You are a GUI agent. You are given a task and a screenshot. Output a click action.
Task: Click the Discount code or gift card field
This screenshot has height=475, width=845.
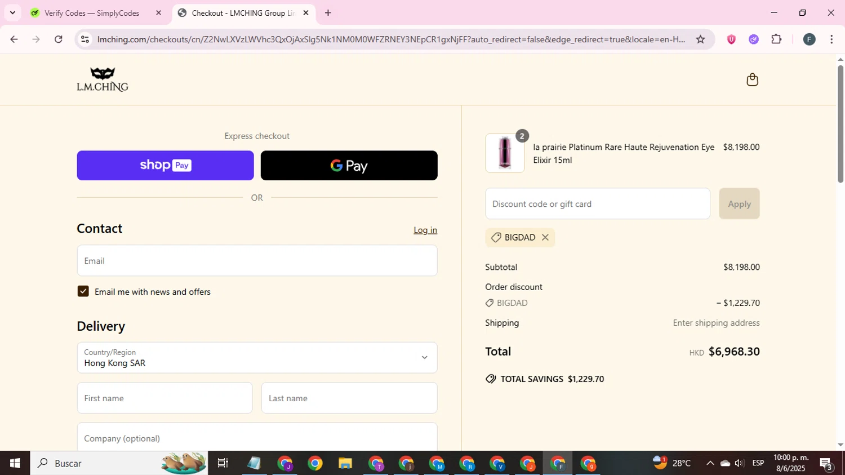point(598,204)
